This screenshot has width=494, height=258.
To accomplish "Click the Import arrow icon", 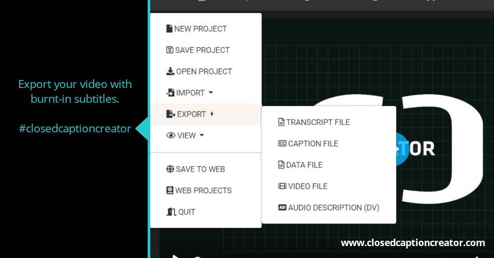I will point(170,93).
